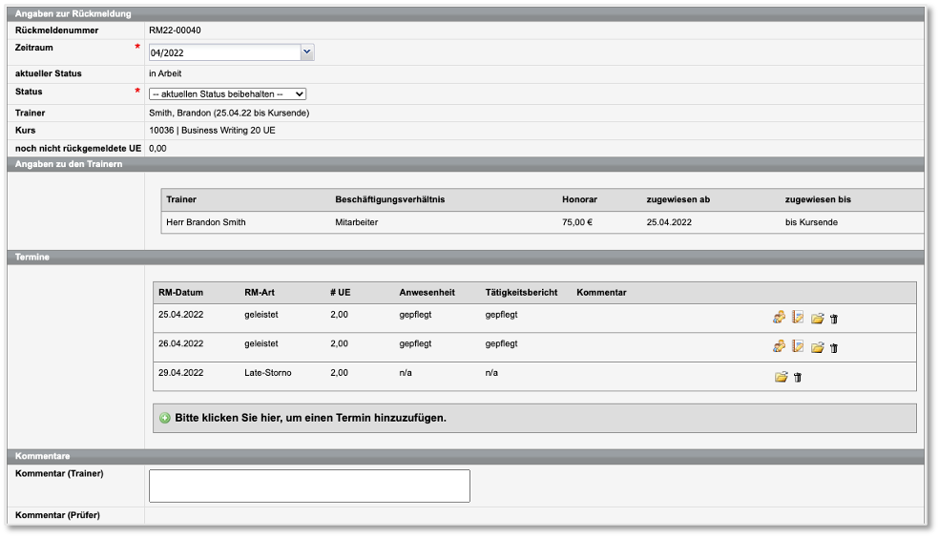The height and width of the screenshot is (538, 939).
Task: Click the Zeitraum field showing 04/2022
Action: 224,52
